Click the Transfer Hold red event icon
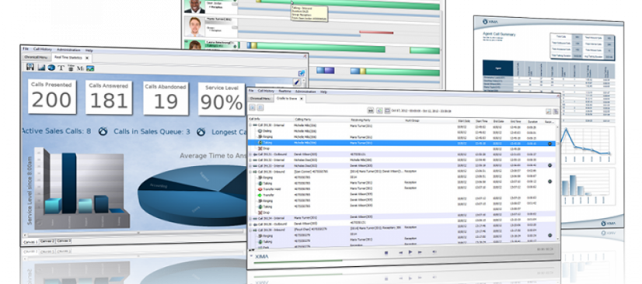The image size is (642, 284). click(x=260, y=189)
